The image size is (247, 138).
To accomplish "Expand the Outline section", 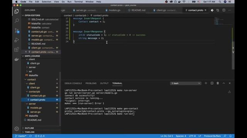I will pos(29,128).
